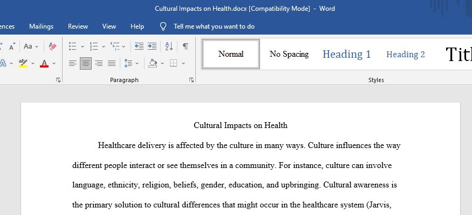
Task: Open Text Highlight Color dropdown arrow
Action: pos(33,63)
